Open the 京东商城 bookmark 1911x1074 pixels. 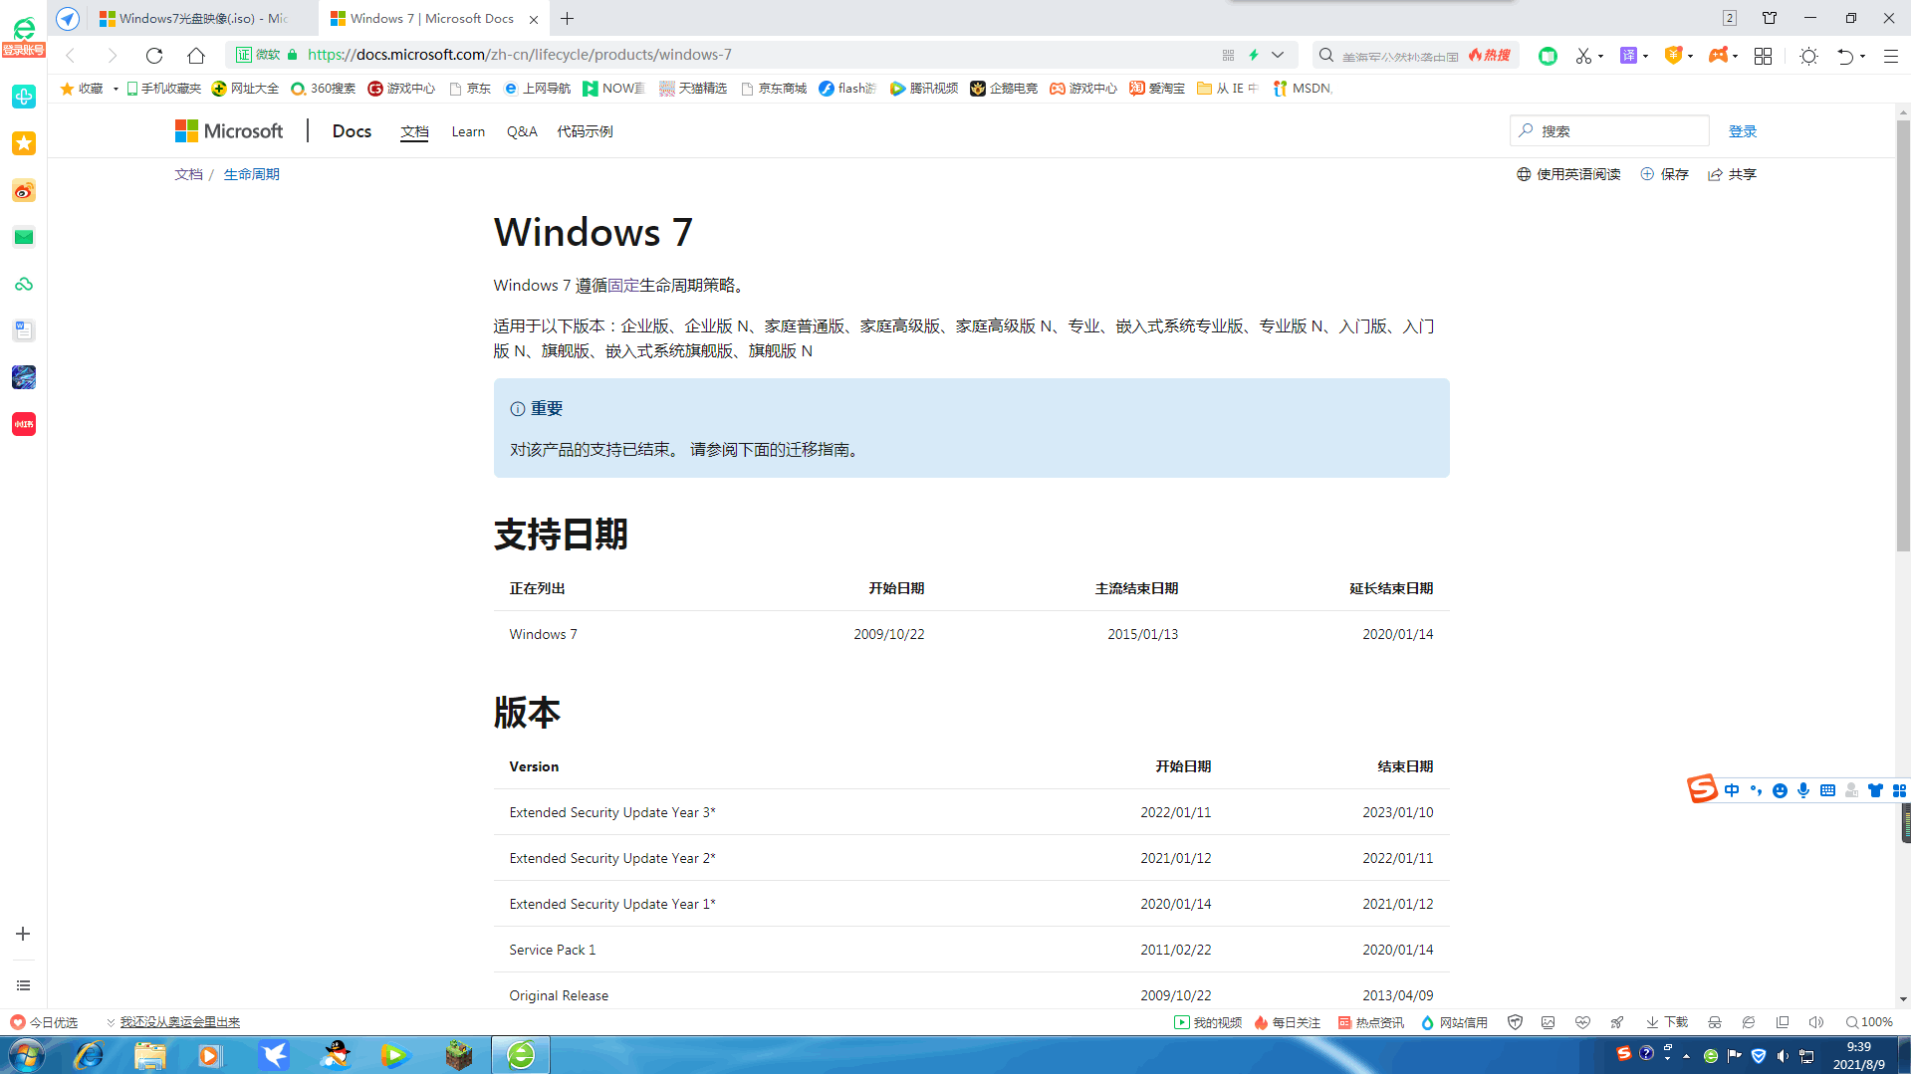coord(774,89)
